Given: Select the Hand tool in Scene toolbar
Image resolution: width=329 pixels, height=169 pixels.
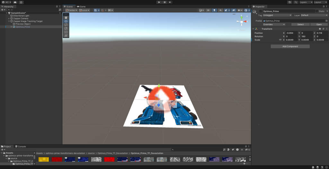Looking at the screenshot, I should [x=66, y=17].
